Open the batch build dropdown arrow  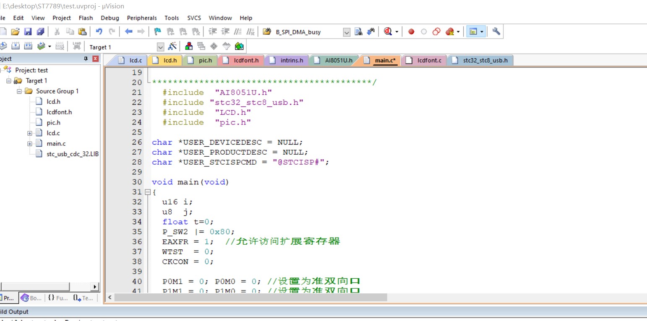click(x=50, y=47)
